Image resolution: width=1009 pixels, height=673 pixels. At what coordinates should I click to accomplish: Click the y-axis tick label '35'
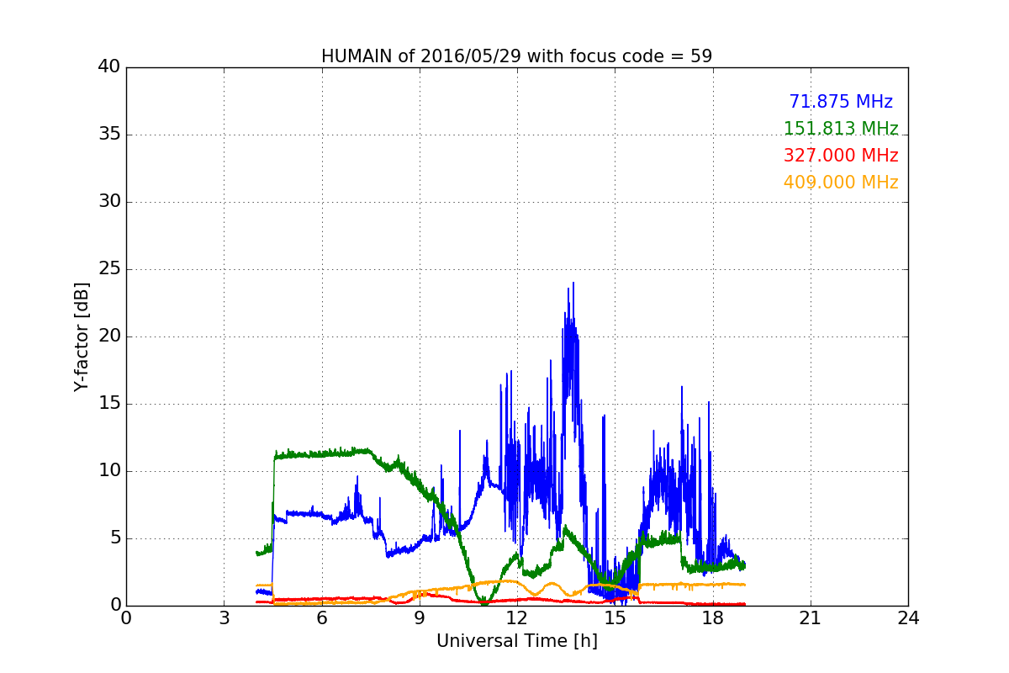tap(109, 135)
